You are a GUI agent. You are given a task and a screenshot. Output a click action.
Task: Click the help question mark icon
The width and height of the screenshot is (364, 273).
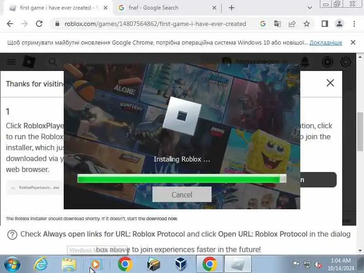click(12, 235)
